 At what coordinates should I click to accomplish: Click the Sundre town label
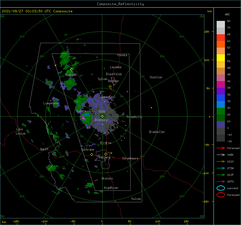(x=81, y=111)
